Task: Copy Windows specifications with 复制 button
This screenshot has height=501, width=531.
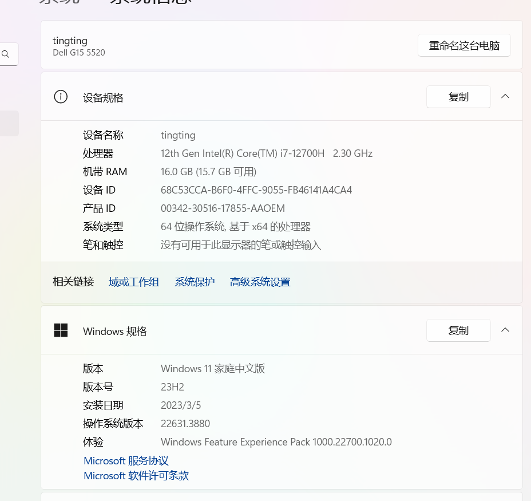Action: (458, 330)
